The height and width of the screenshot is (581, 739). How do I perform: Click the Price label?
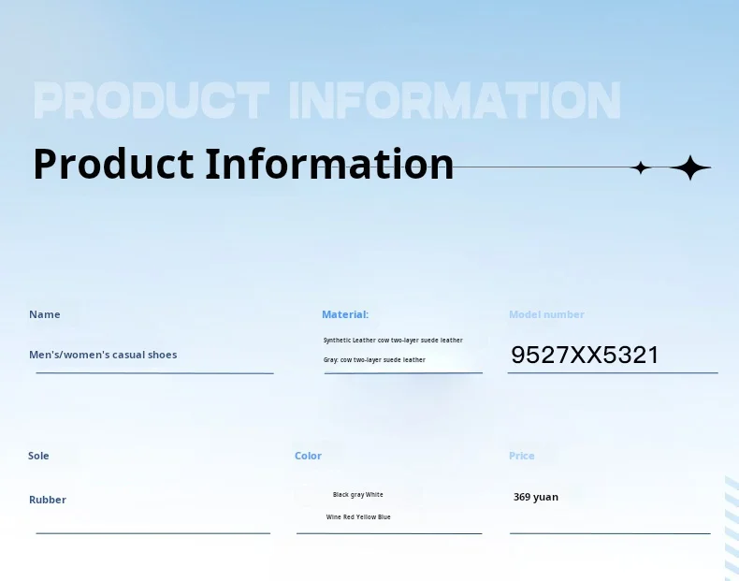click(521, 456)
